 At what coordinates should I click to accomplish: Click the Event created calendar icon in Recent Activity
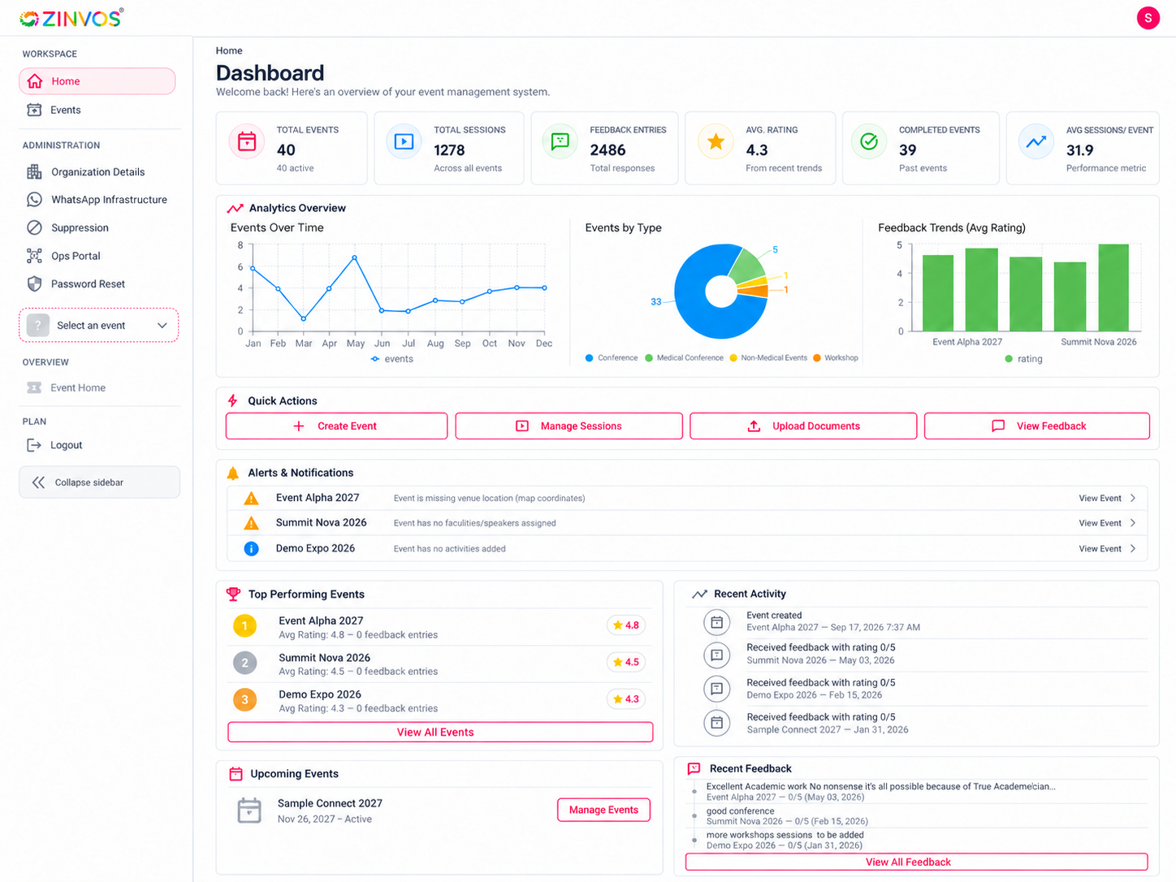click(x=716, y=622)
